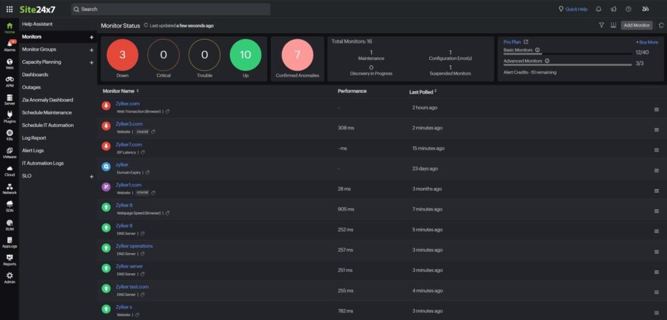Click the Critical count circle

pos(163,55)
